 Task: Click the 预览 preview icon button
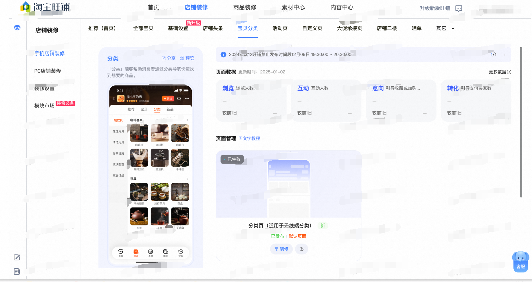coord(187,58)
